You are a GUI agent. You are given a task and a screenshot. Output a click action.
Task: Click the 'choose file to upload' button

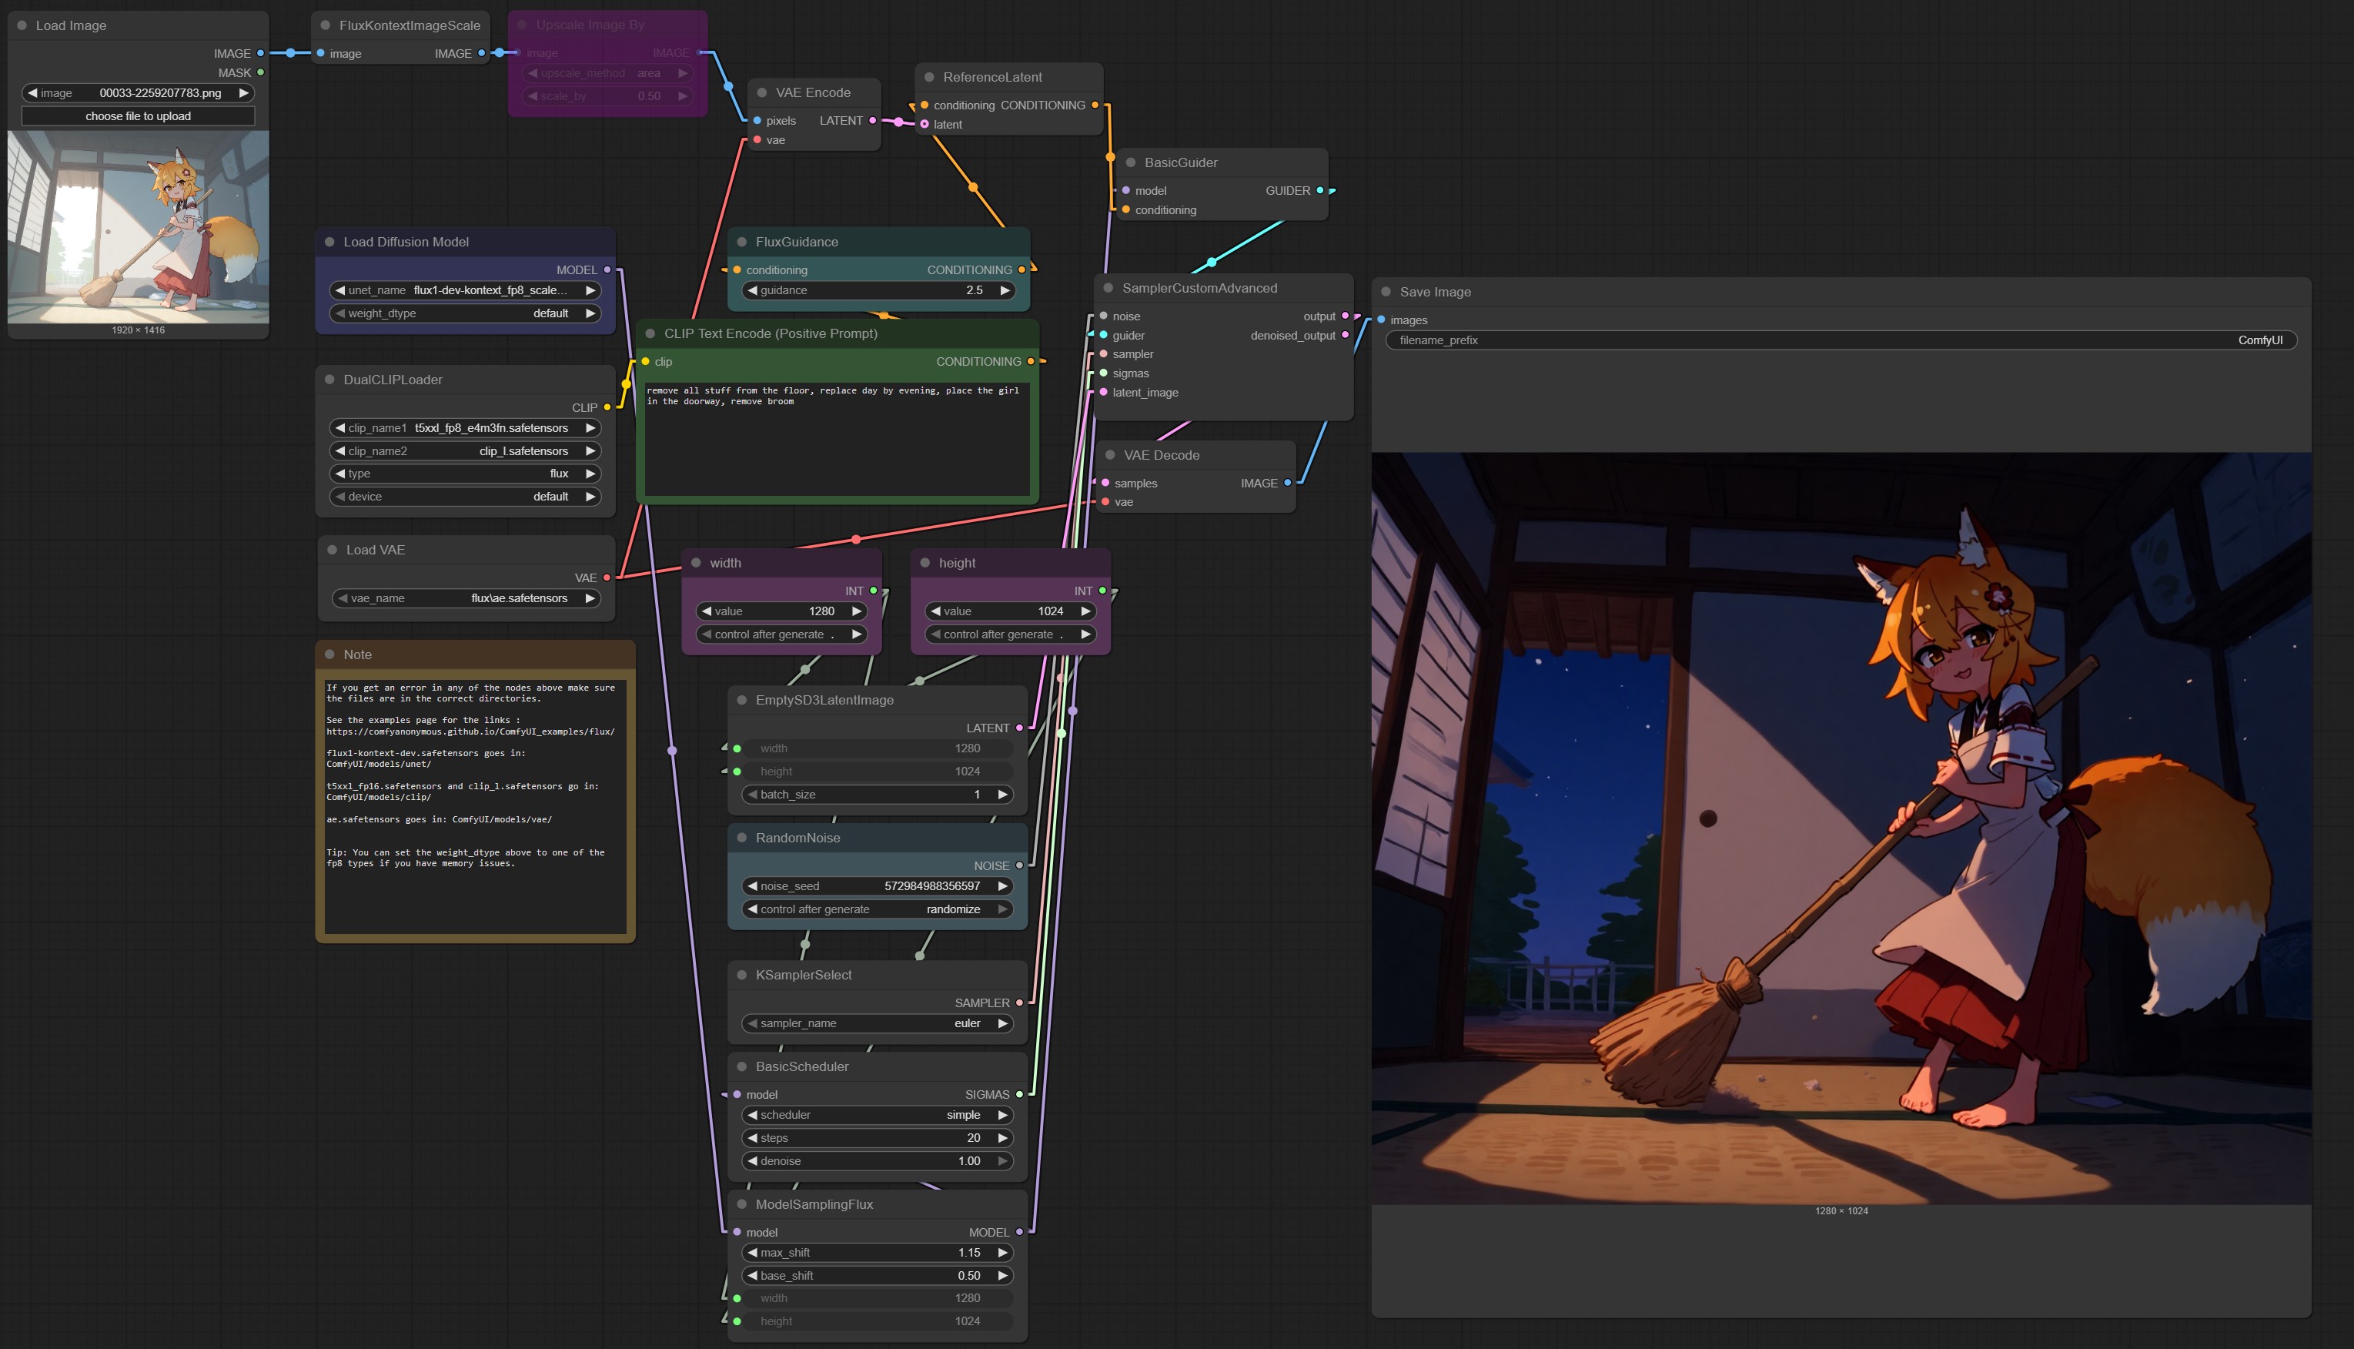tap(138, 117)
